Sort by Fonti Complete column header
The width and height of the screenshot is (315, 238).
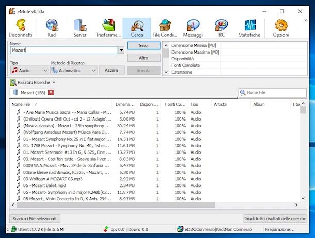coord(175,104)
